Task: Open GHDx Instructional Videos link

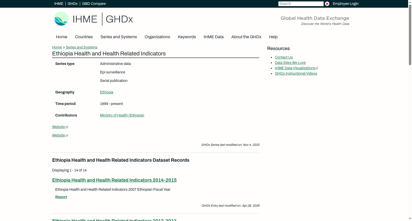Action: [296, 73]
